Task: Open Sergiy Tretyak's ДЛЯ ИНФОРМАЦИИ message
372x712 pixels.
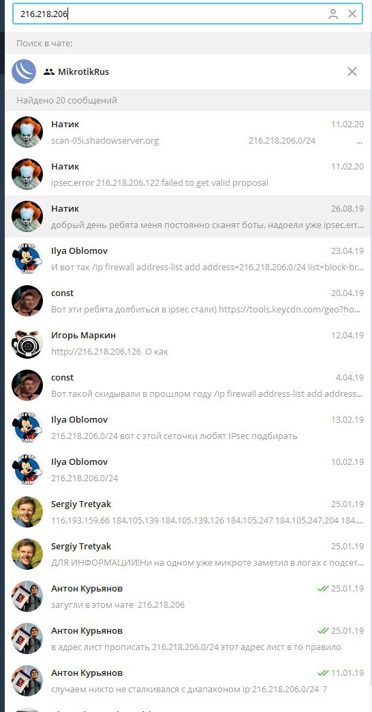Action: [x=188, y=555]
